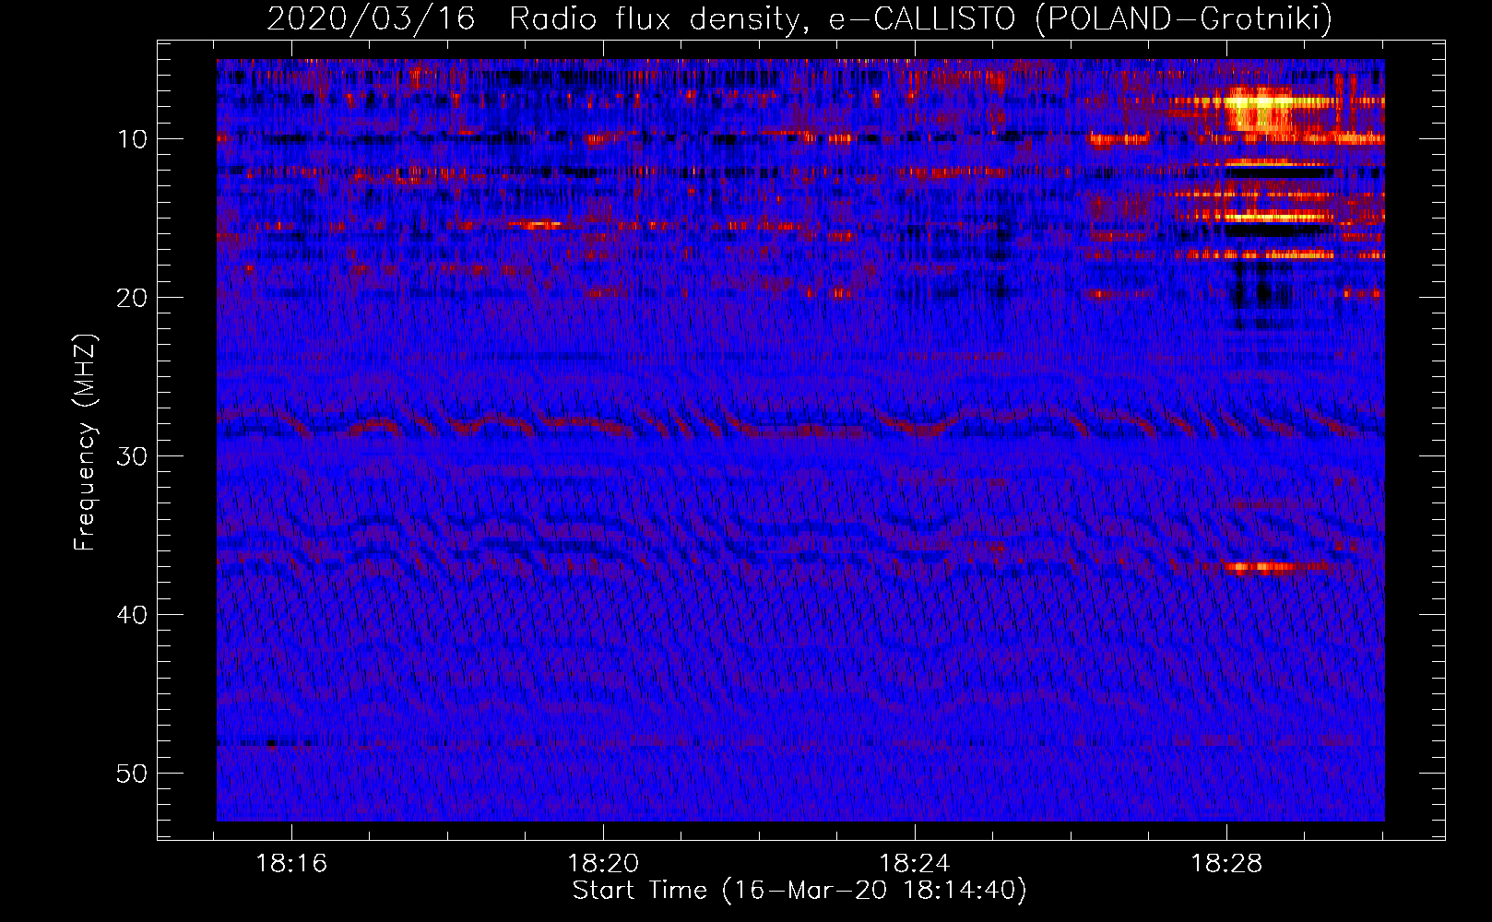Click the '18:28' time tick label
Screen dimensions: 1492x922
(1226, 864)
